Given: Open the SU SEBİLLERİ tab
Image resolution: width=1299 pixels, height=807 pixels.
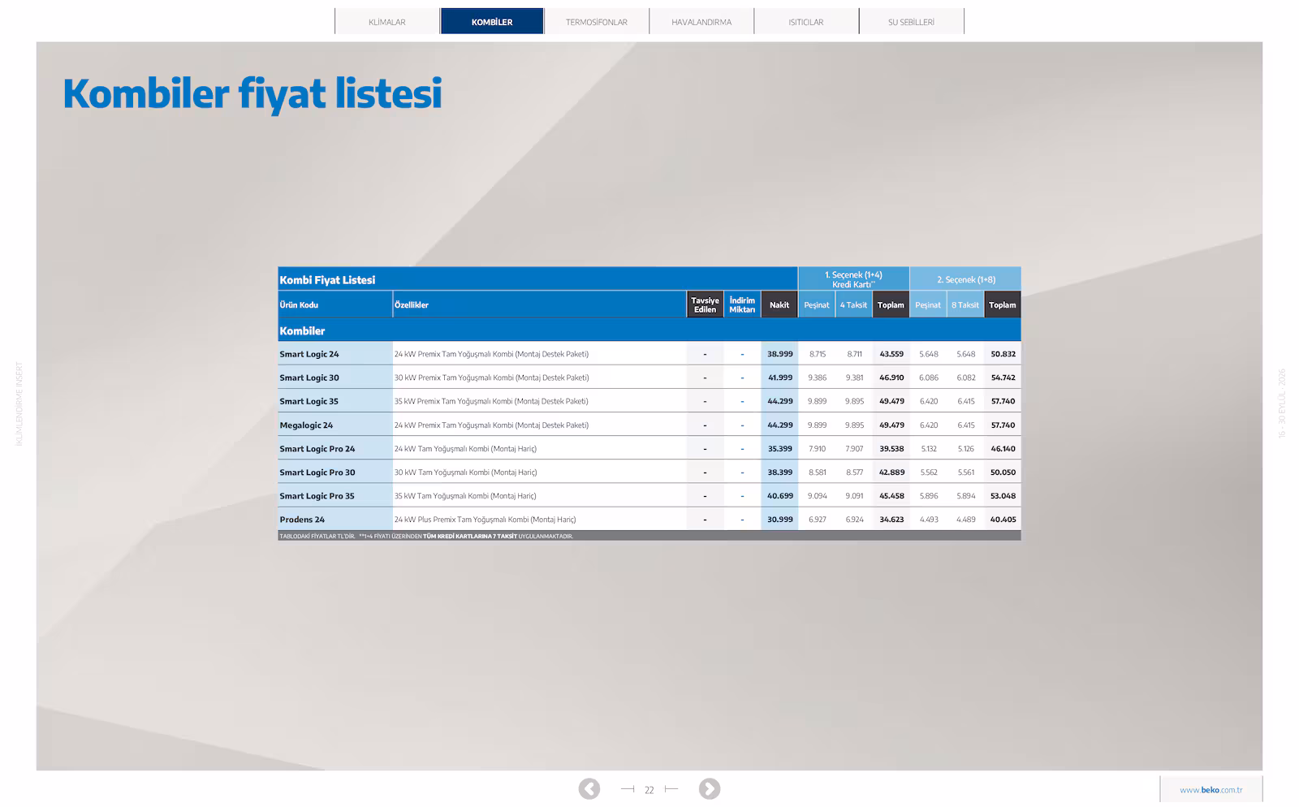Looking at the screenshot, I should (911, 22).
